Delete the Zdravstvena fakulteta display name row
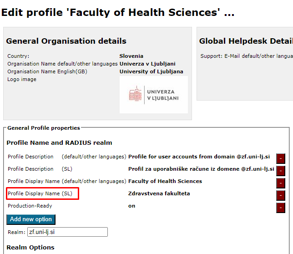The height and width of the screenshot is (254, 293). click(281, 195)
